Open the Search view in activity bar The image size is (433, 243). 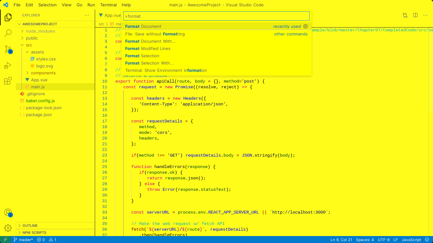pos(8,33)
